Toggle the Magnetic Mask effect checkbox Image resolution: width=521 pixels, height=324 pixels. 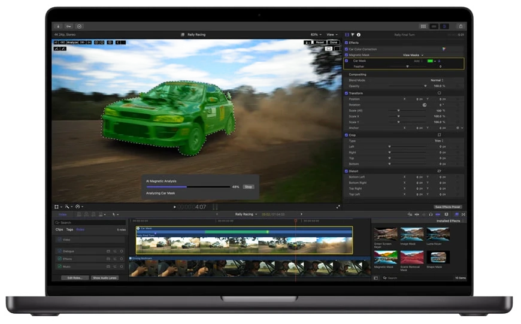pos(347,55)
